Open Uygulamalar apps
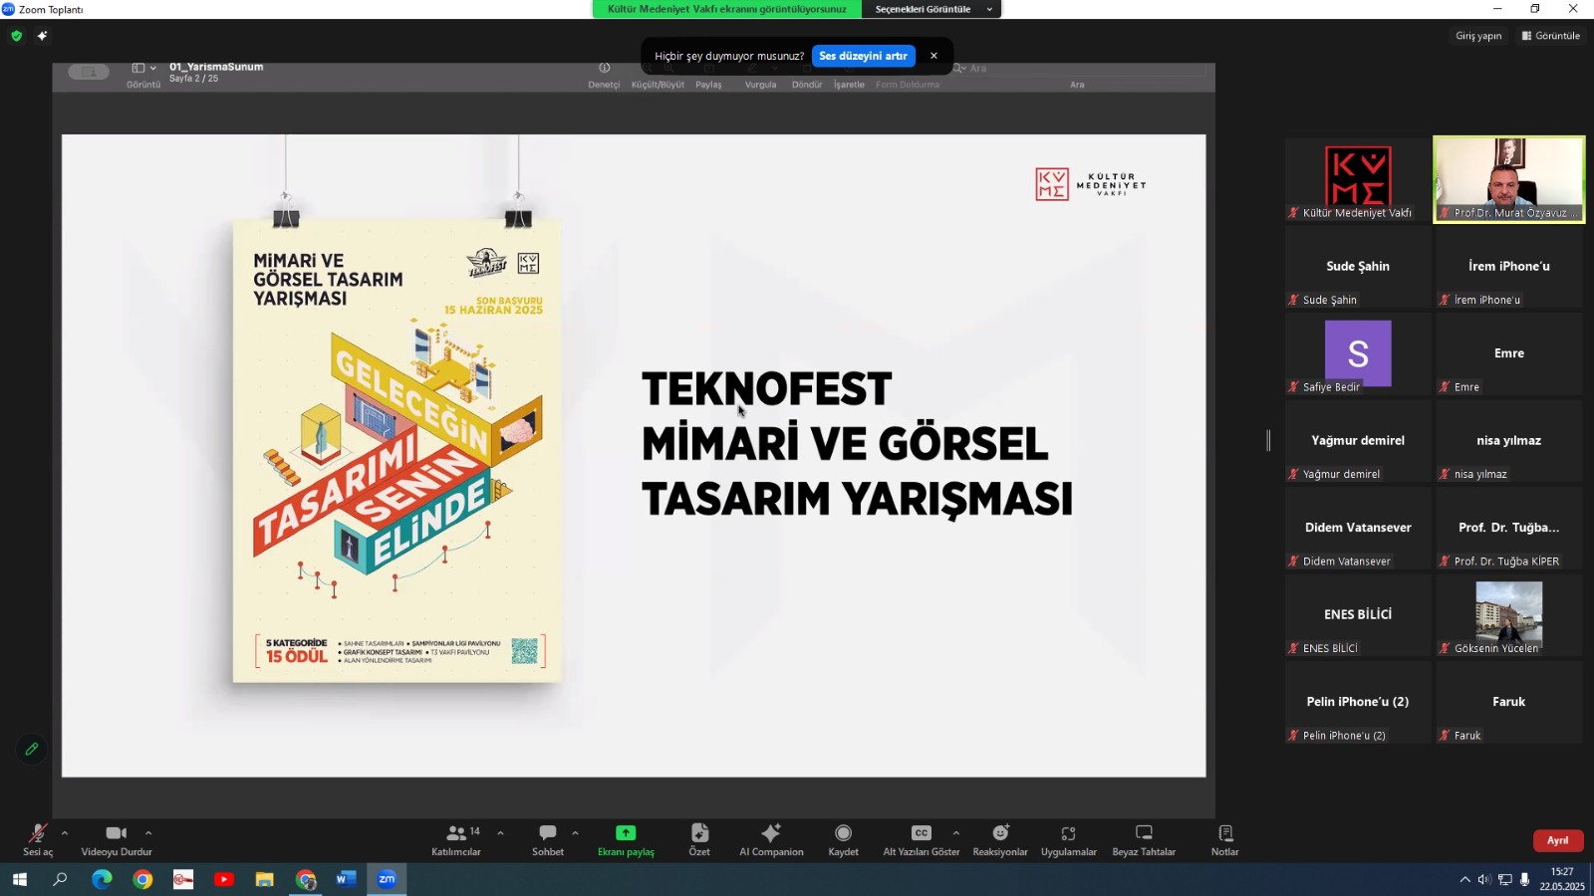Viewport: 1594px width, 896px height. click(x=1069, y=839)
